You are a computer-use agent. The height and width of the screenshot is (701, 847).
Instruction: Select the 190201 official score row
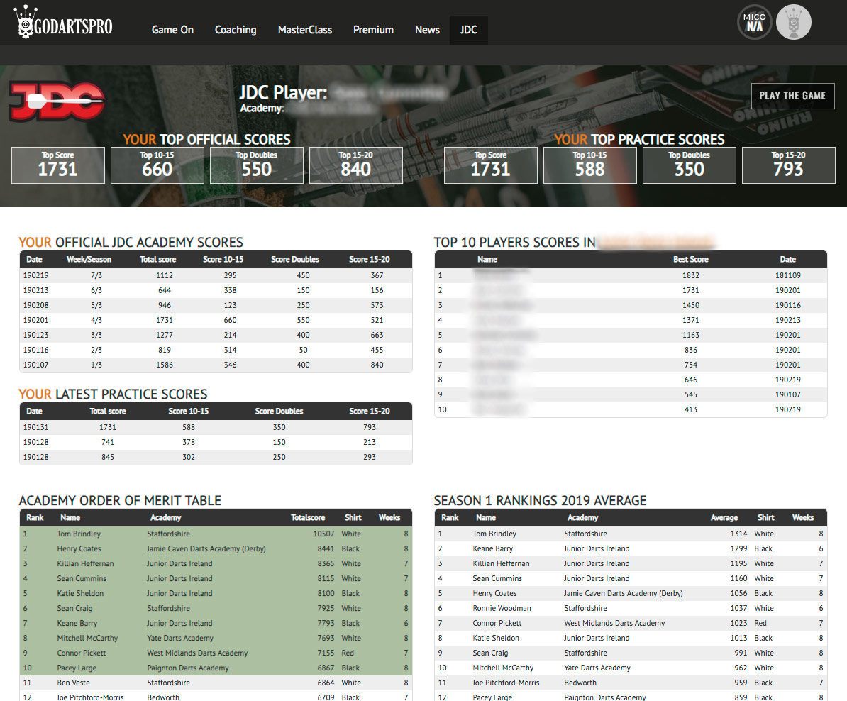click(x=216, y=320)
